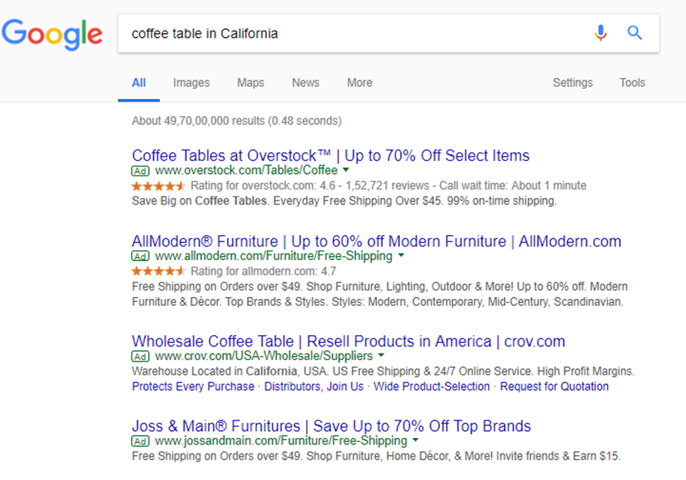Click the search box with coffee table query
This screenshot has width=686, height=480.
pyautogui.click(x=388, y=34)
